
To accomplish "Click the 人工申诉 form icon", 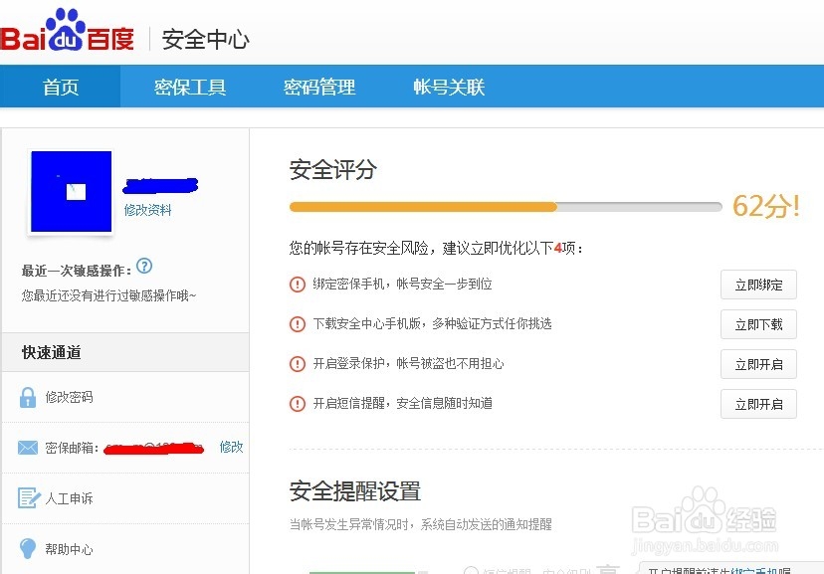I will [29, 497].
